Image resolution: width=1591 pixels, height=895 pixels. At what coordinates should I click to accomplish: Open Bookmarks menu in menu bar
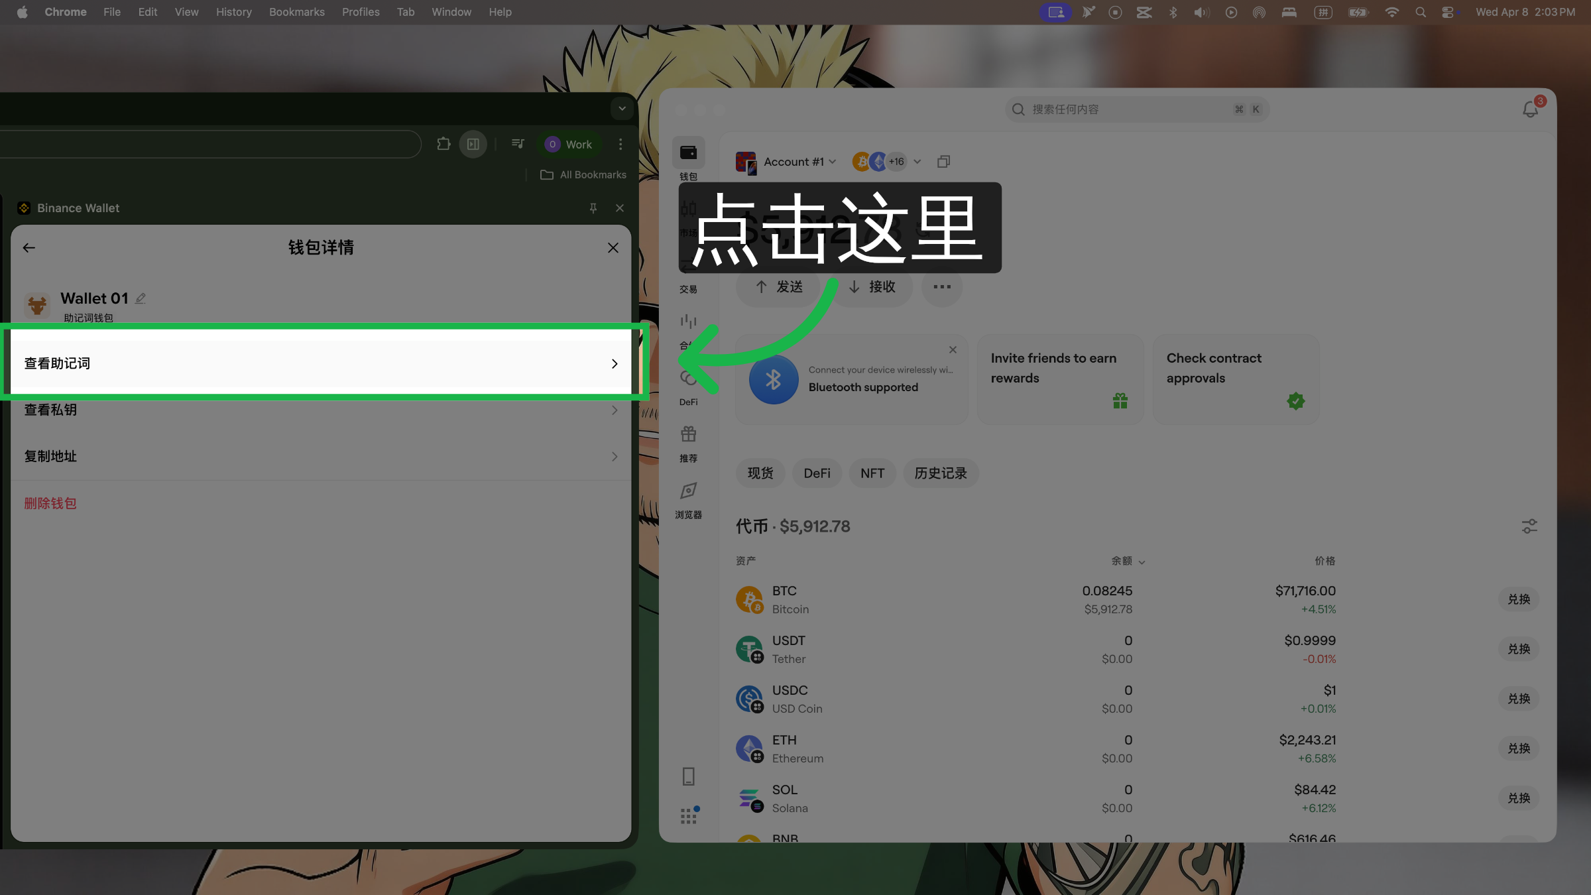click(x=296, y=12)
